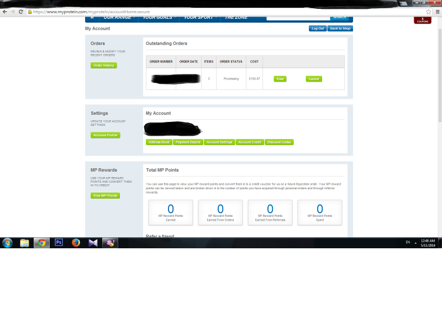Show hidden system tray icons
442x320 pixels.
(x=416, y=243)
